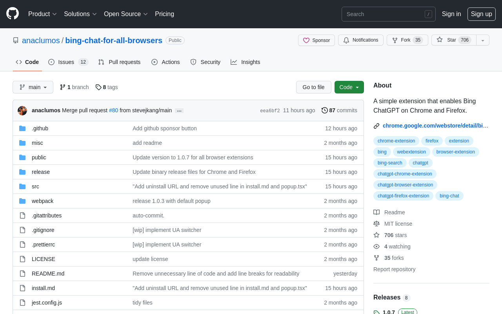
Task: Open the Security tab
Action: click(x=205, y=62)
